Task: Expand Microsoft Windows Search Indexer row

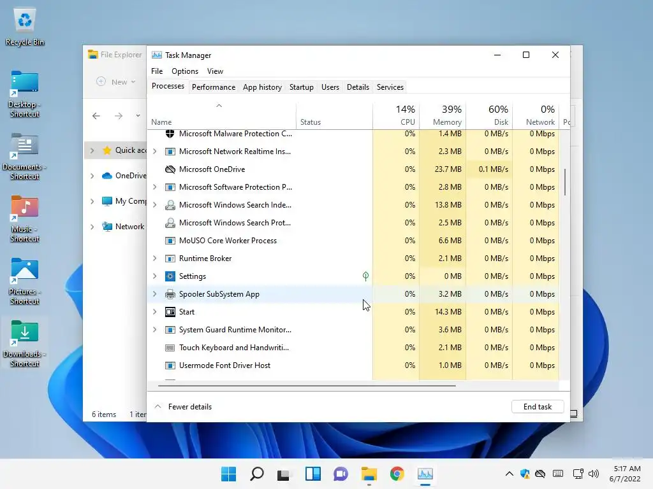Action: coord(154,205)
